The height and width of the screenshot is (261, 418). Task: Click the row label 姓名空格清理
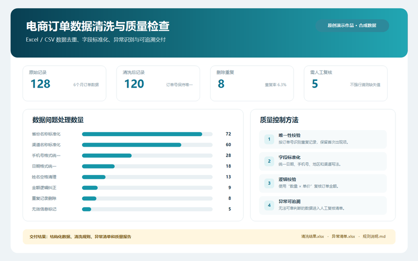click(44, 177)
